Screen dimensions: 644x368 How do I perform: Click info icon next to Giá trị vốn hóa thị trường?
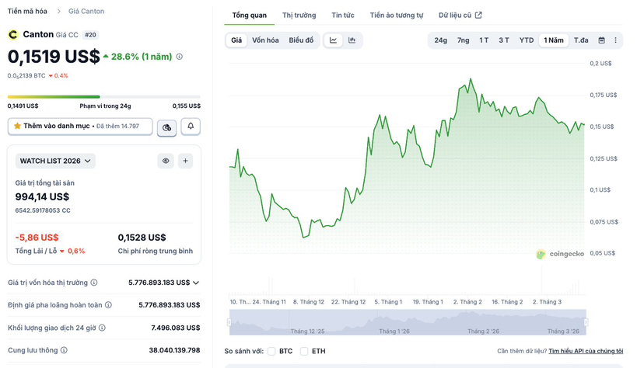click(x=94, y=283)
